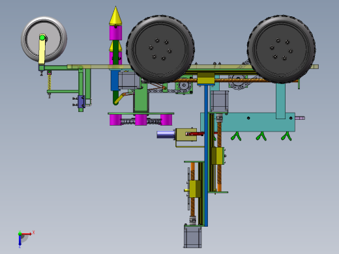Pick the pink pin at the teal box end
Image resolution: width=339 pixels, height=254 pixels.
300,118
